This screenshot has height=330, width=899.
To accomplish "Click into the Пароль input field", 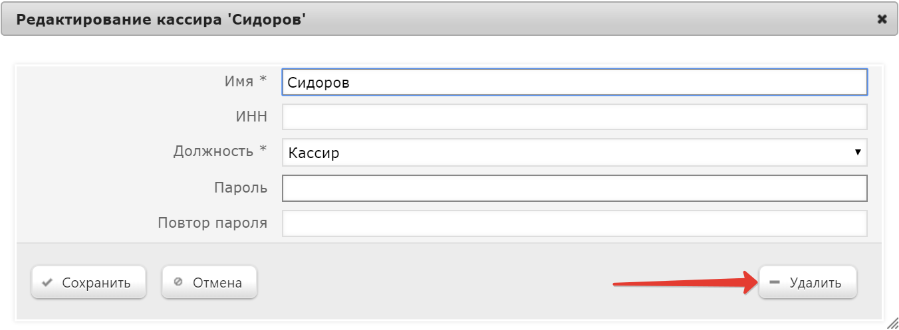I will tap(575, 188).
